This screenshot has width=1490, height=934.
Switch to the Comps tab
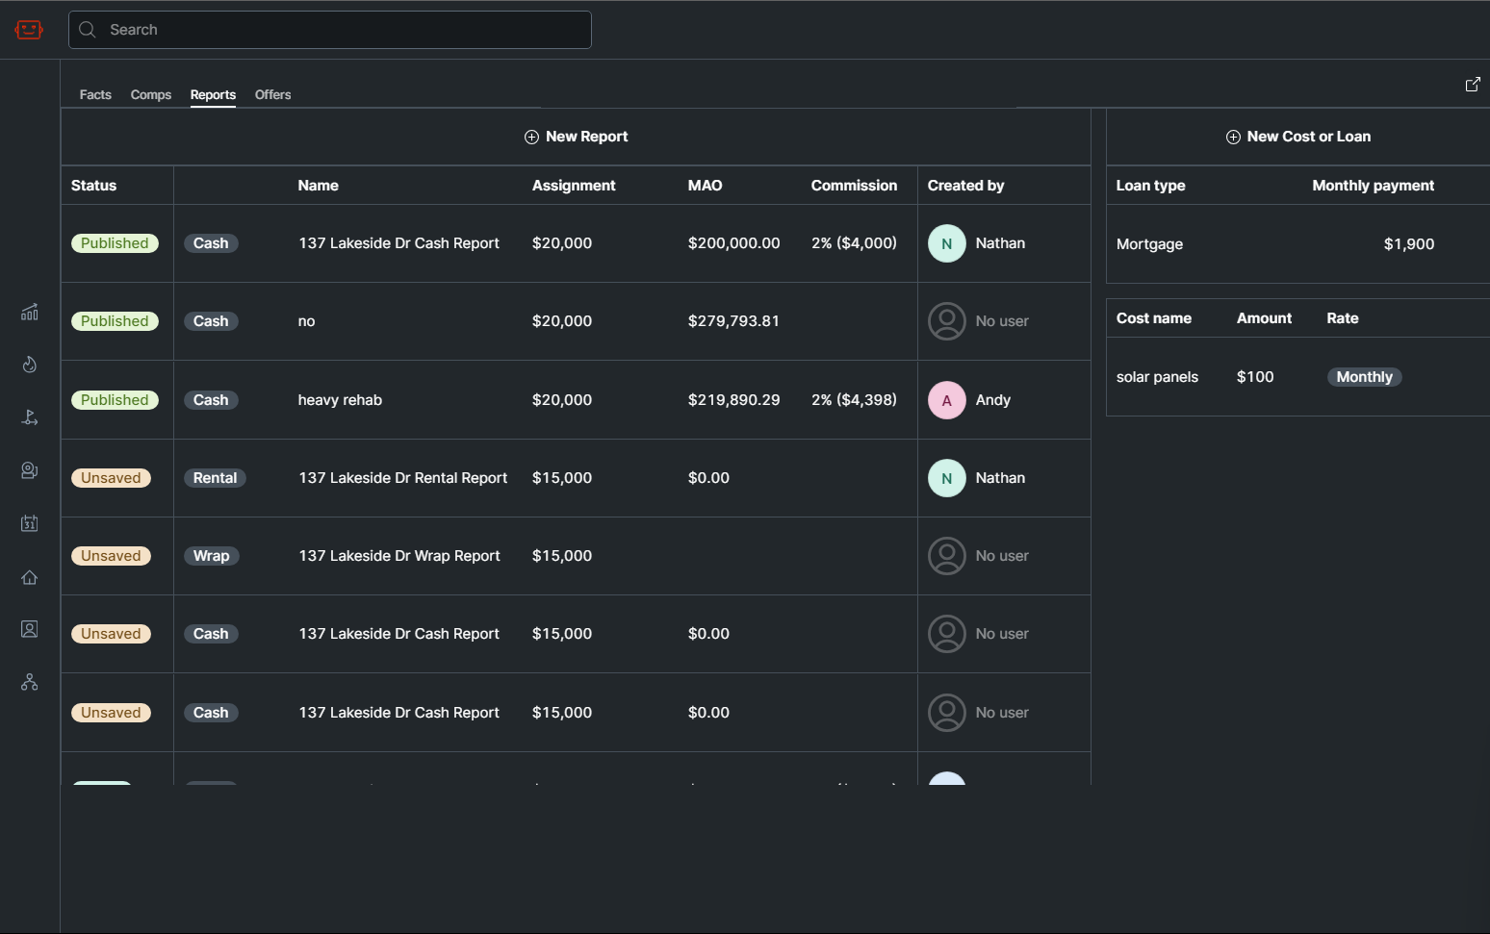tap(151, 94)
